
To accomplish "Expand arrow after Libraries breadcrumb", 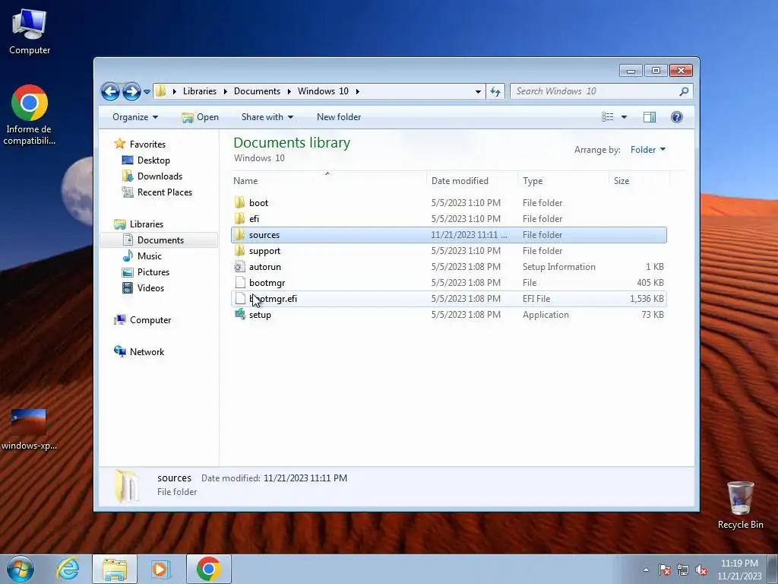I will point(225,91).
